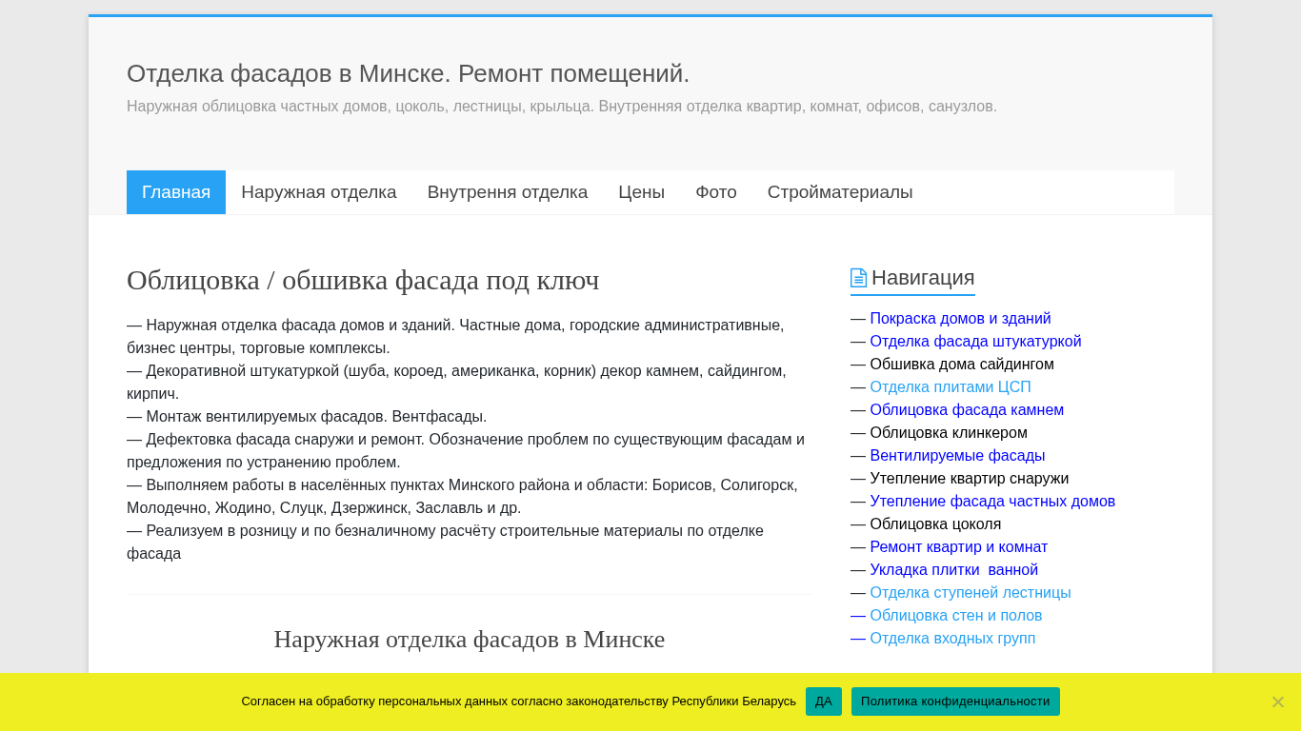
Task: Follow the Ремонт квартир и комнат link
Action: [x=958, y=547]
